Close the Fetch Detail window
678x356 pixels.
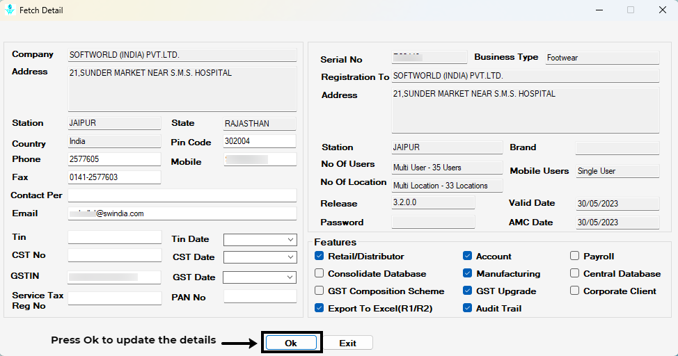[x=662, y=10]
